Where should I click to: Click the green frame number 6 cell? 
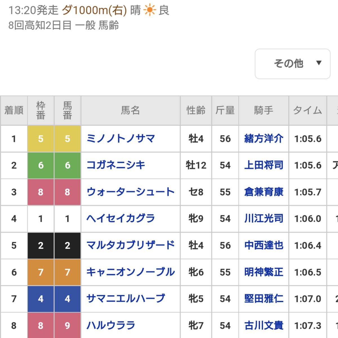click(41, 165)
